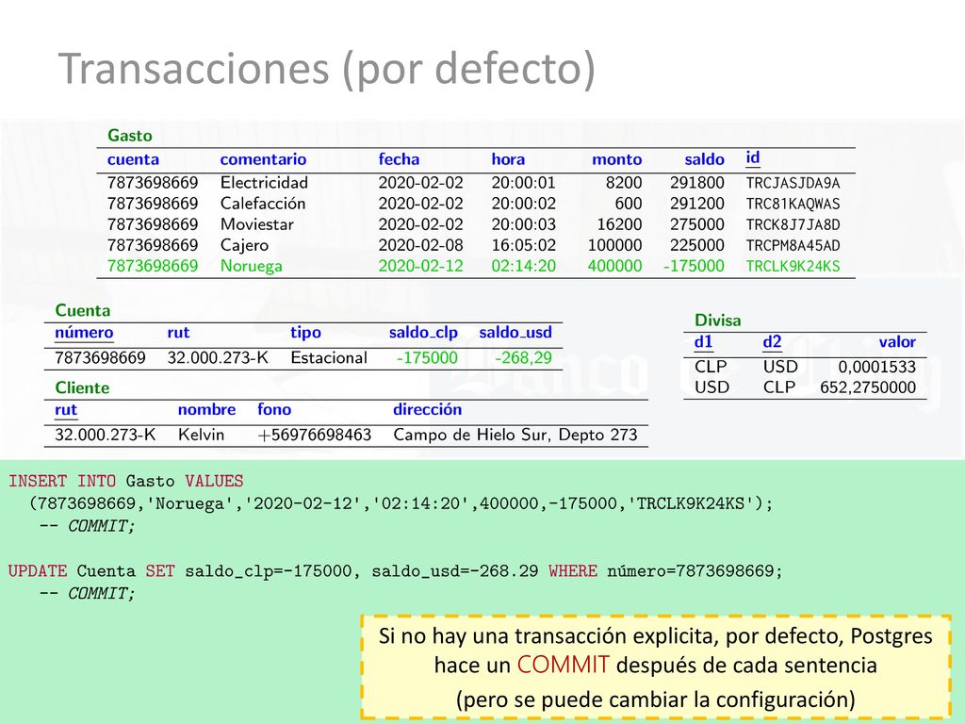
Task: Click the 'INSERT INTO Gasto VALUES' code line
Action: 125,482
